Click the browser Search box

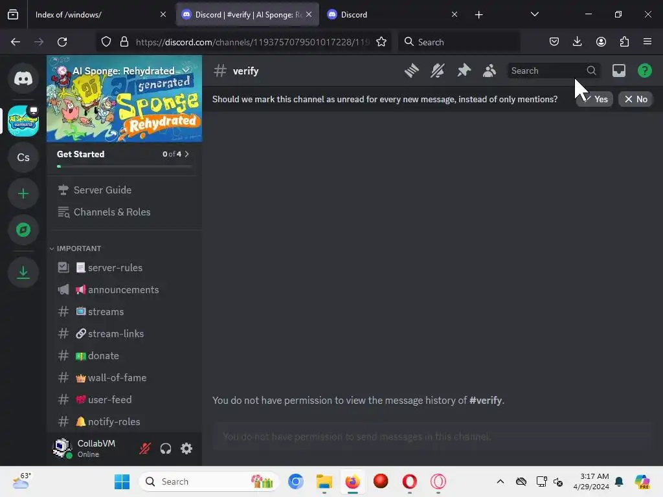(459, 42)
